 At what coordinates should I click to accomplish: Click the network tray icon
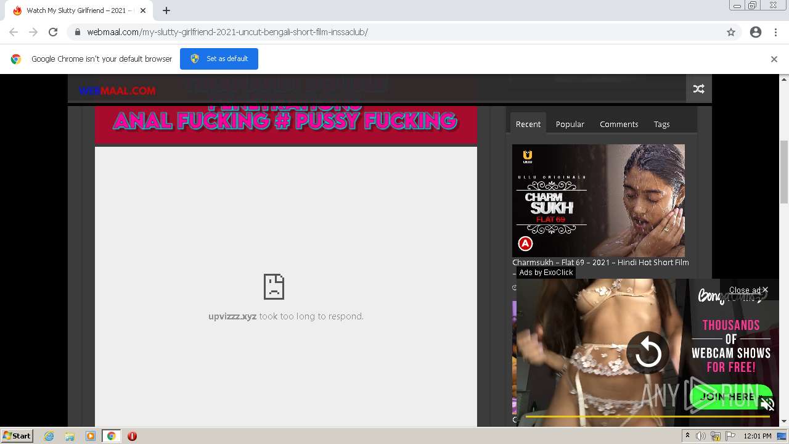click(716, 436)
